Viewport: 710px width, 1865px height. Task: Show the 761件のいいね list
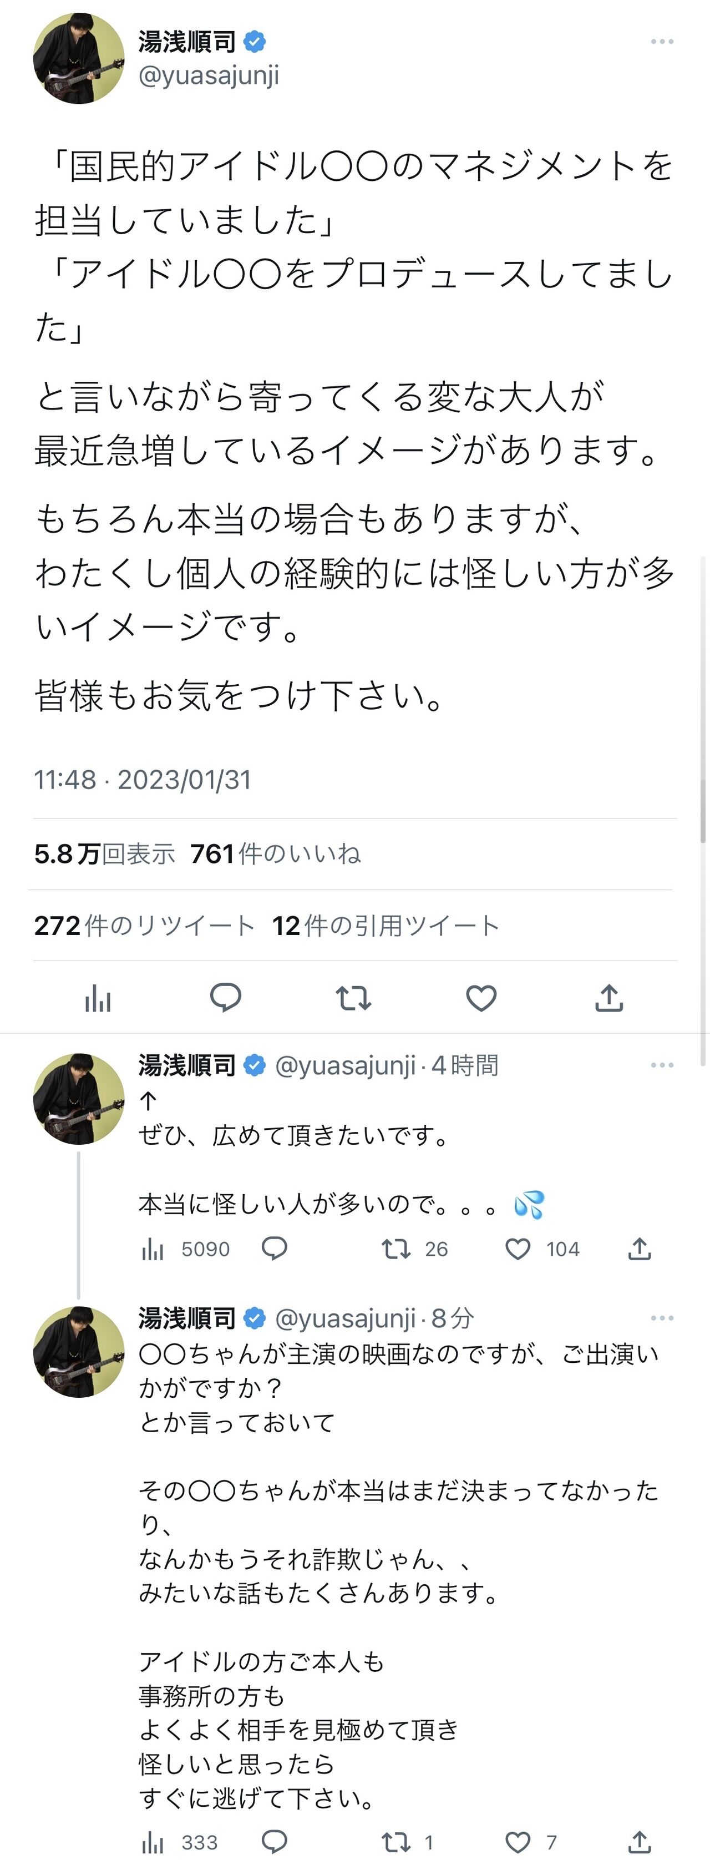276,853
